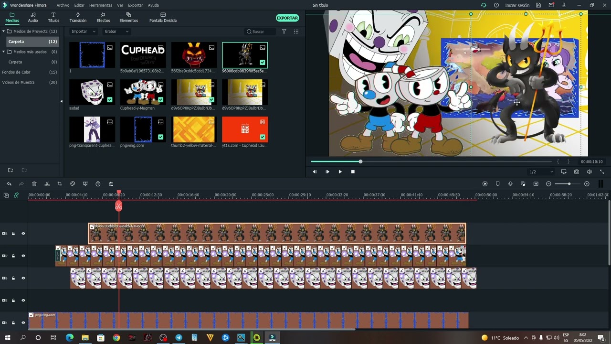Click the preview playback progress slider
This screenshot has width=611, height=344.
(432, 161)
